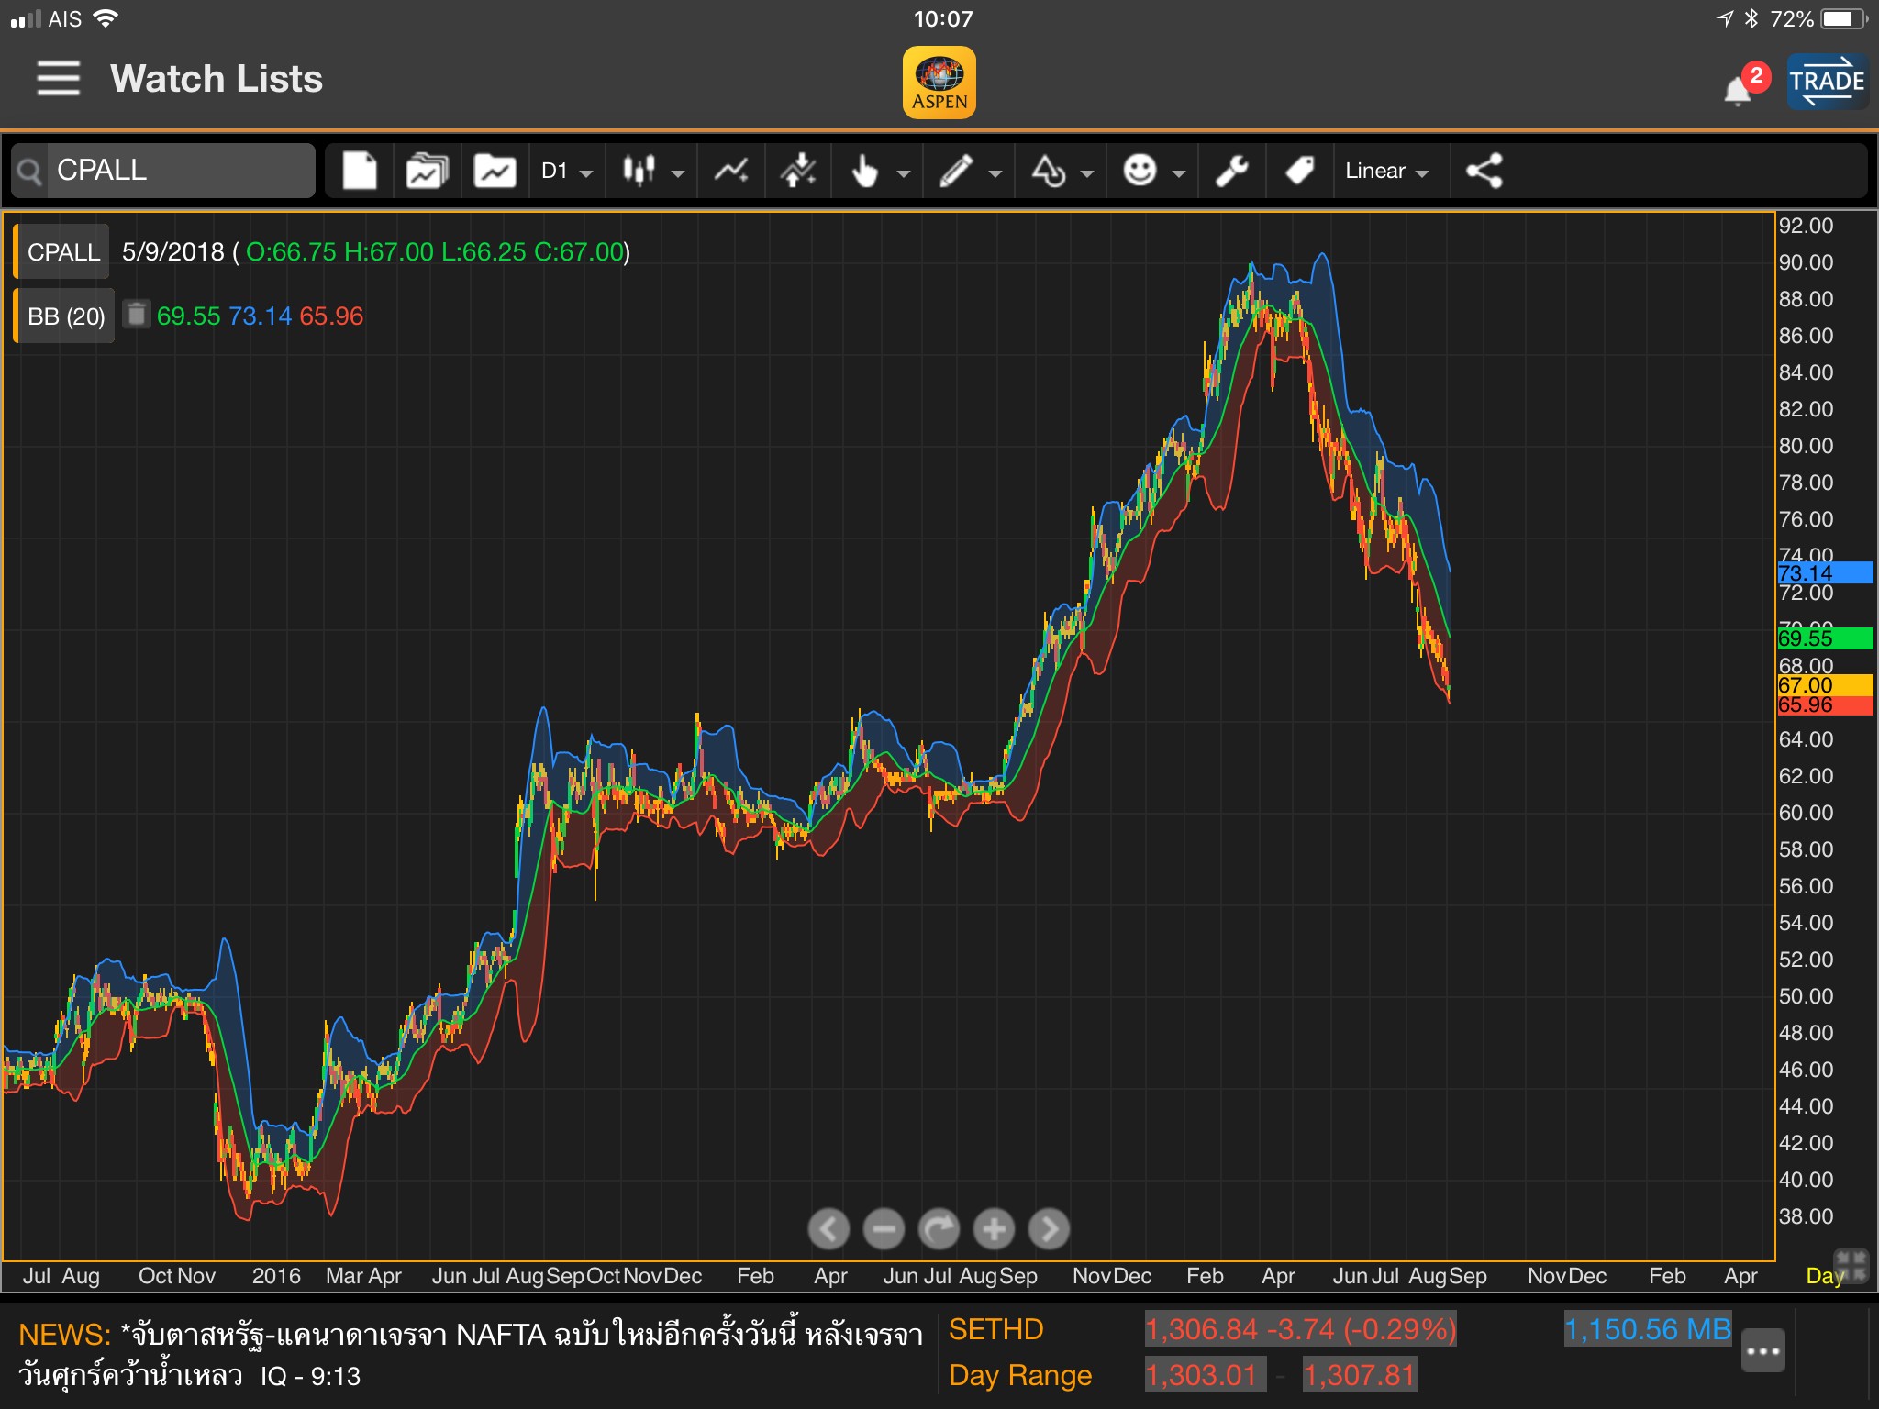This screenshot has width=1879, height=1409.
Task: Tap the yellow 67.00 price tag
Action: [1825, 684]
